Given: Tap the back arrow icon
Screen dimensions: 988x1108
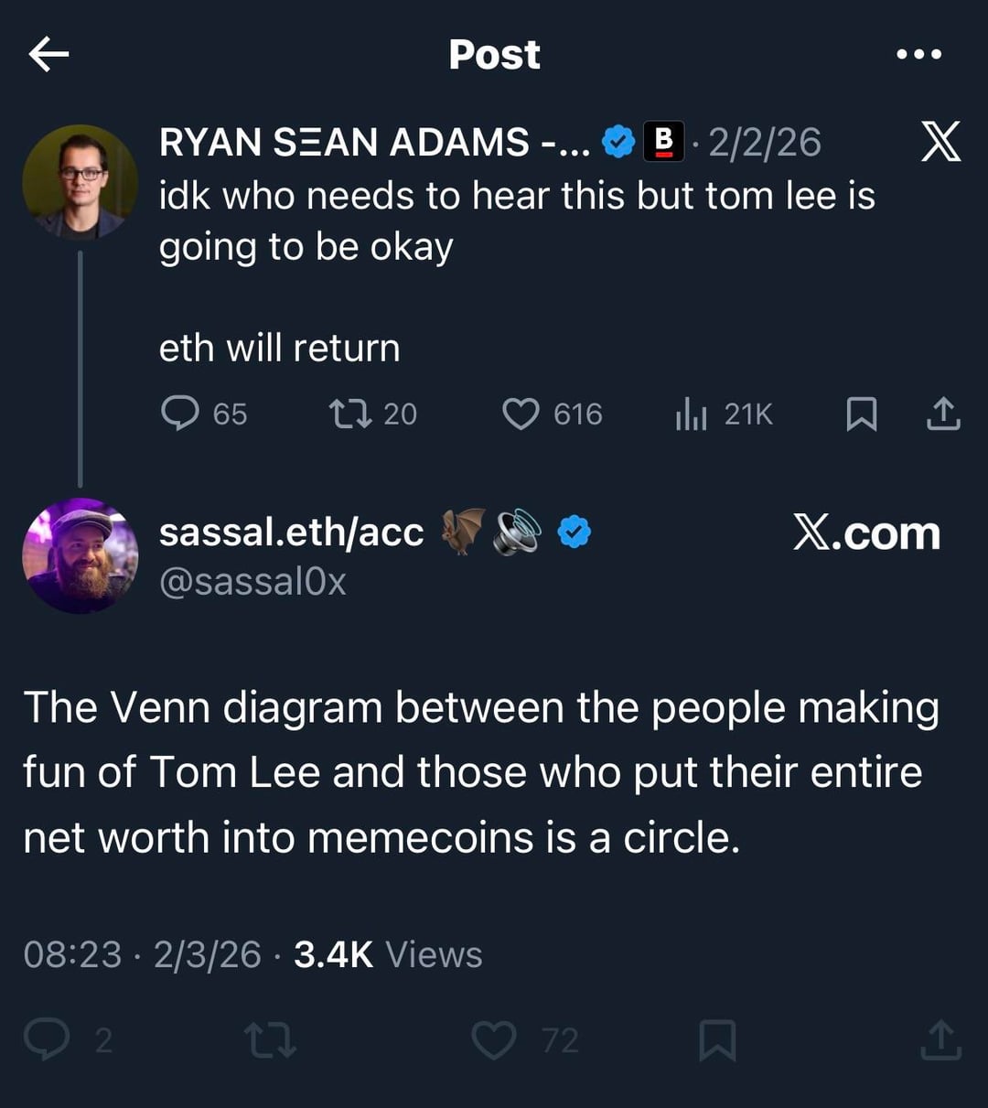Looking at the screenshot, I should 48,55.
